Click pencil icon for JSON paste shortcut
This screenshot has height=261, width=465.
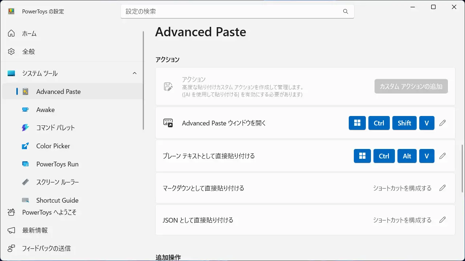click(x=442, y=220)
